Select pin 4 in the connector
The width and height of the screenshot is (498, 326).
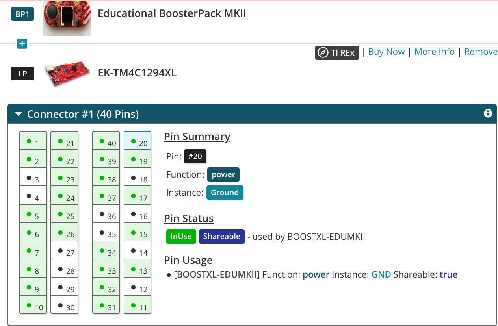[33, 196]
